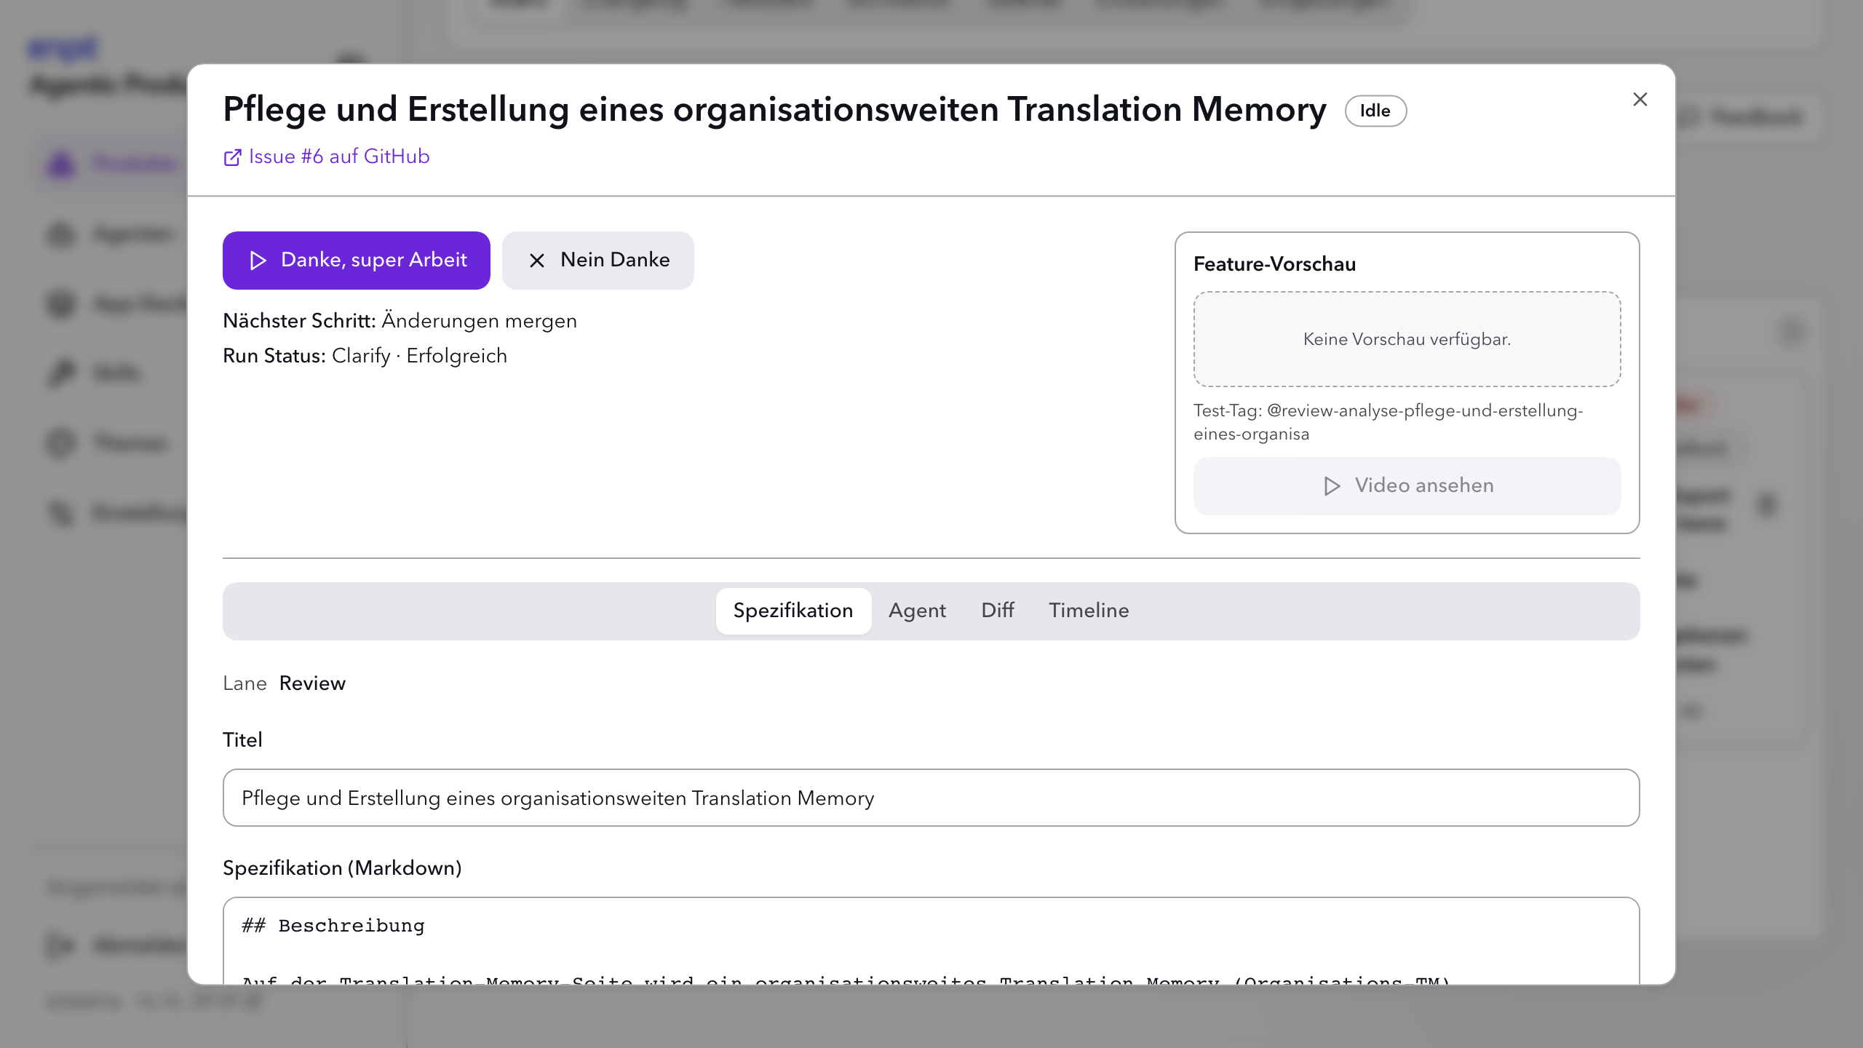Image resolution: width=1863 pixels, height=1048 pixels.
Task: Click the play icon in 'Video ansehen'
Action: click(x=1332, y=486)
